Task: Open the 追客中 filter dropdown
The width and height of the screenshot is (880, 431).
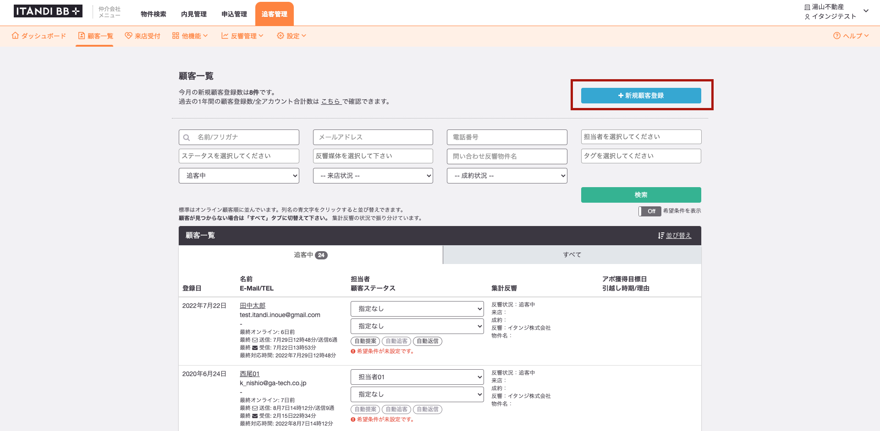Action: (239, 176)
